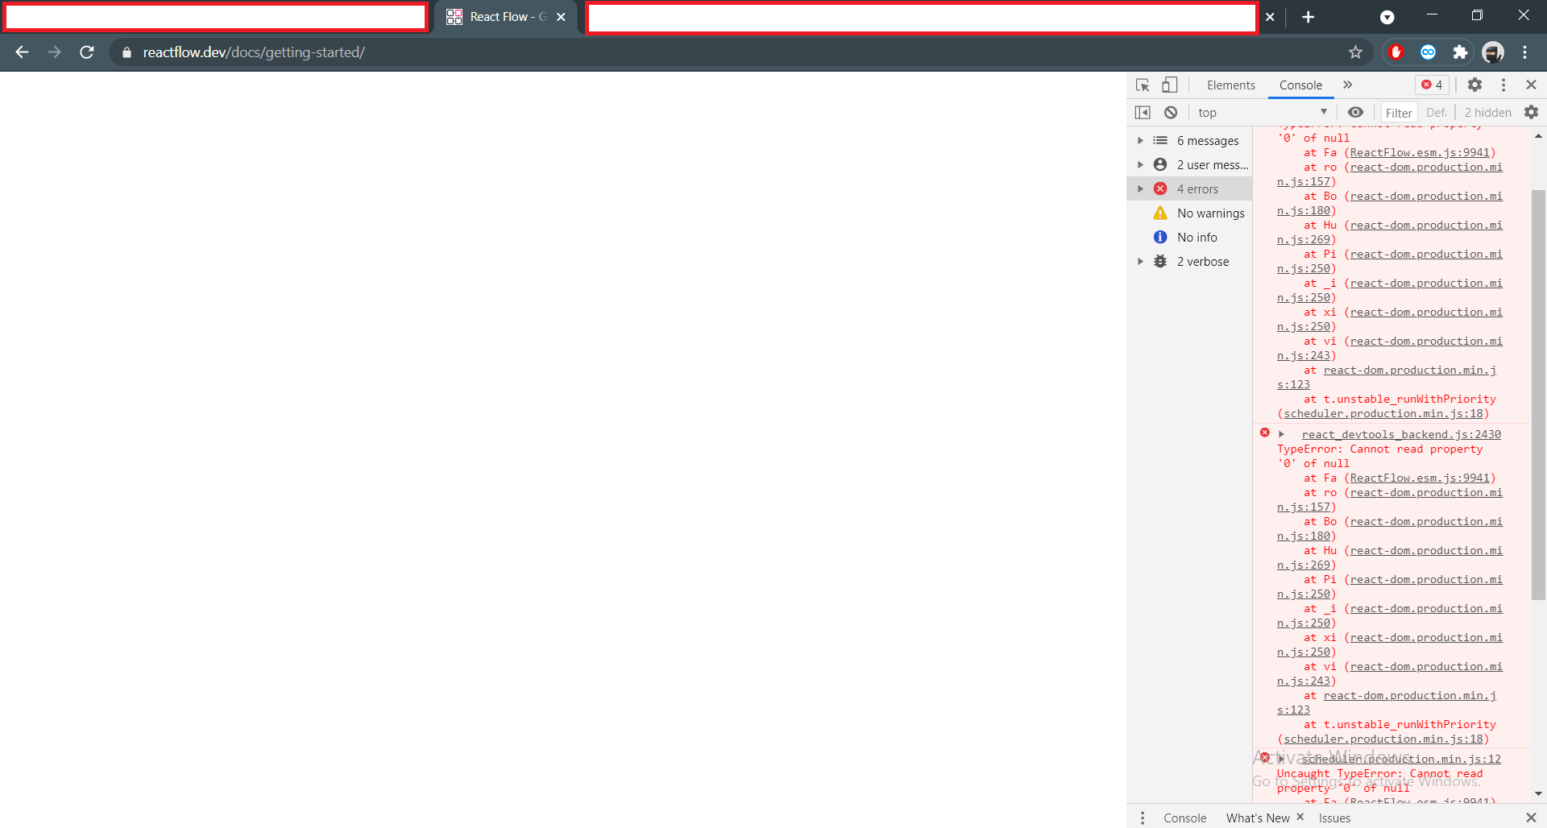Open the DevTools customize menu
The height and width of the screenshot is (828, 1547).
pos(1503,85)
